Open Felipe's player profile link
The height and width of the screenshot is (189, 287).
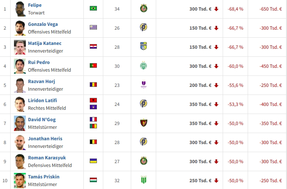point(35,5)
